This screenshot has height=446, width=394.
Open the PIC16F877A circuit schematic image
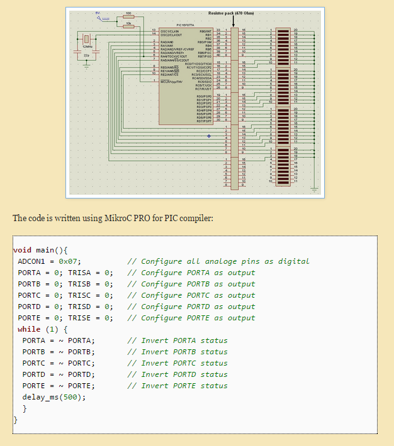click(195, 102)
